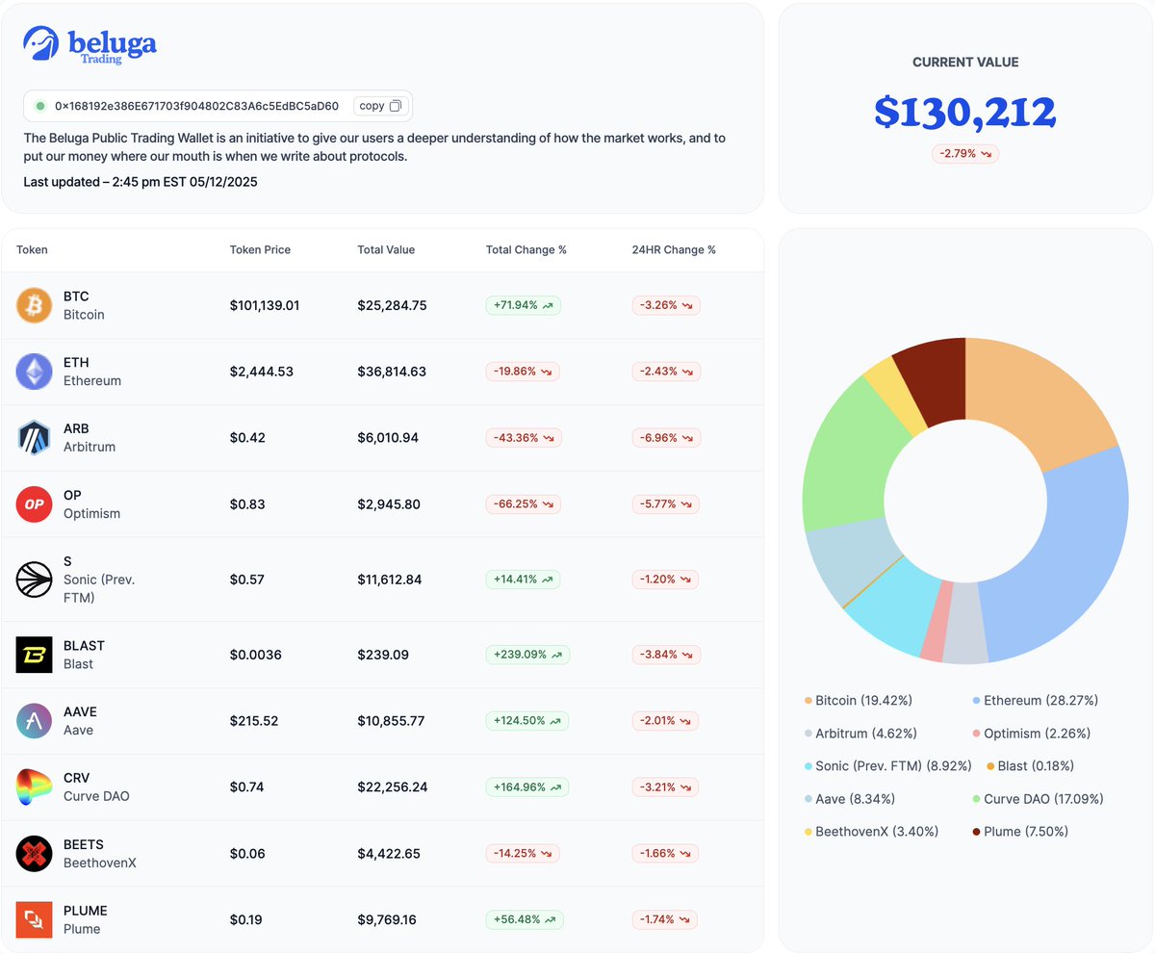Click the Optimism -66.25% total change badge

pos(523,504)
